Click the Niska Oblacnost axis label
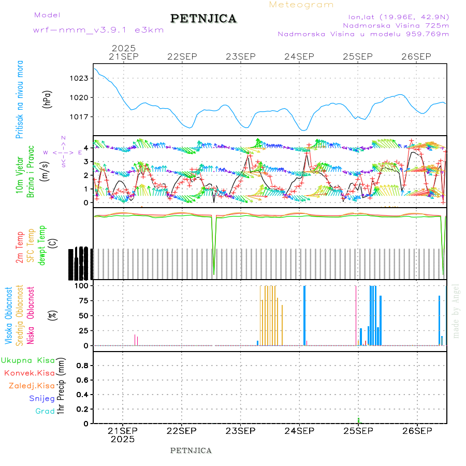This screenshot has height=466, width=466. click(x=31, y=314)
